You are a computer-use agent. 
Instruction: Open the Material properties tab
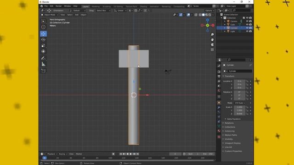[219, 131]
